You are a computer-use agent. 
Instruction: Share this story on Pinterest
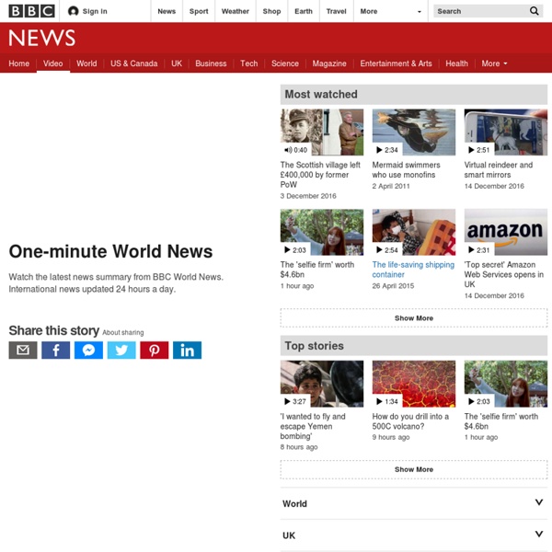[x=154, y=350]
